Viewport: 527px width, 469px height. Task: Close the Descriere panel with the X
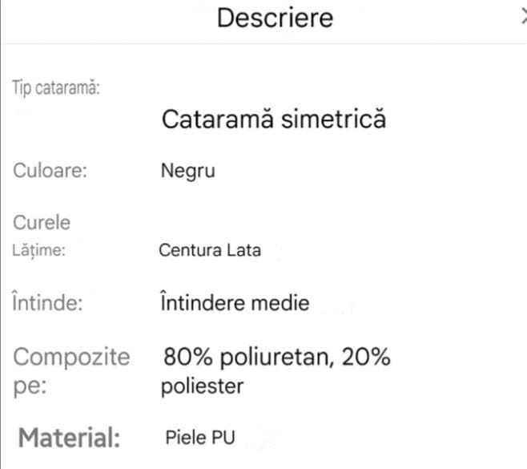tap(523, 18)
